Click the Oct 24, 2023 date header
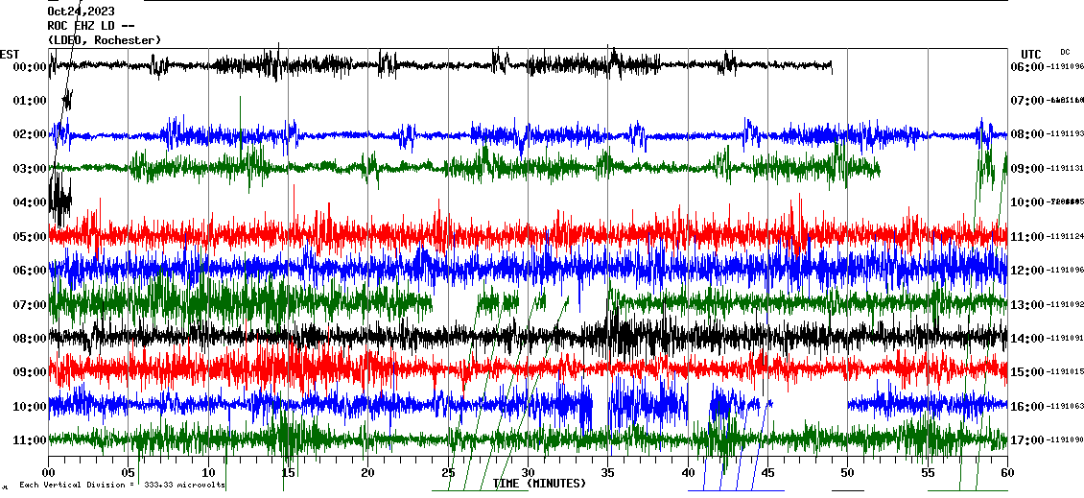The height and width of the screenshot is (498, 1084). click(x=80, y=12)
